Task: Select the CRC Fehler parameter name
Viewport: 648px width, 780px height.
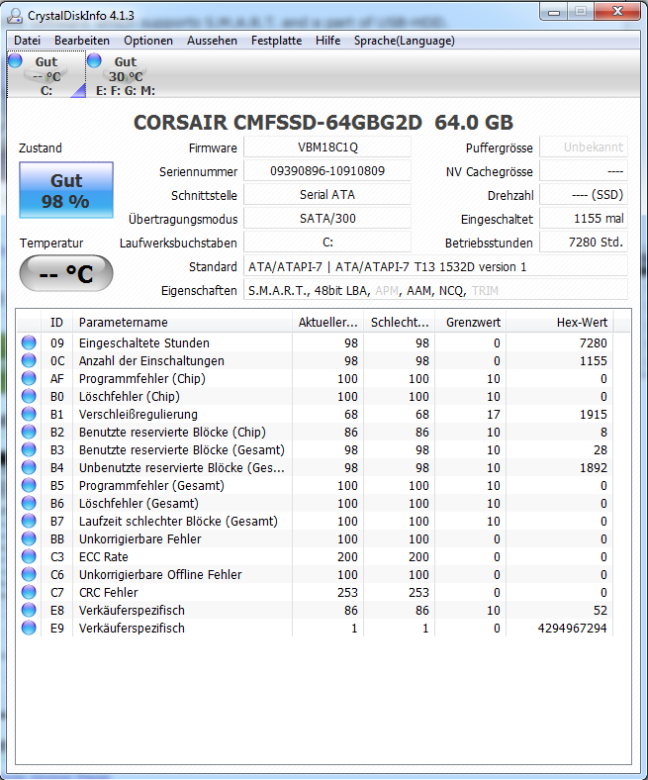Action: 109,593
